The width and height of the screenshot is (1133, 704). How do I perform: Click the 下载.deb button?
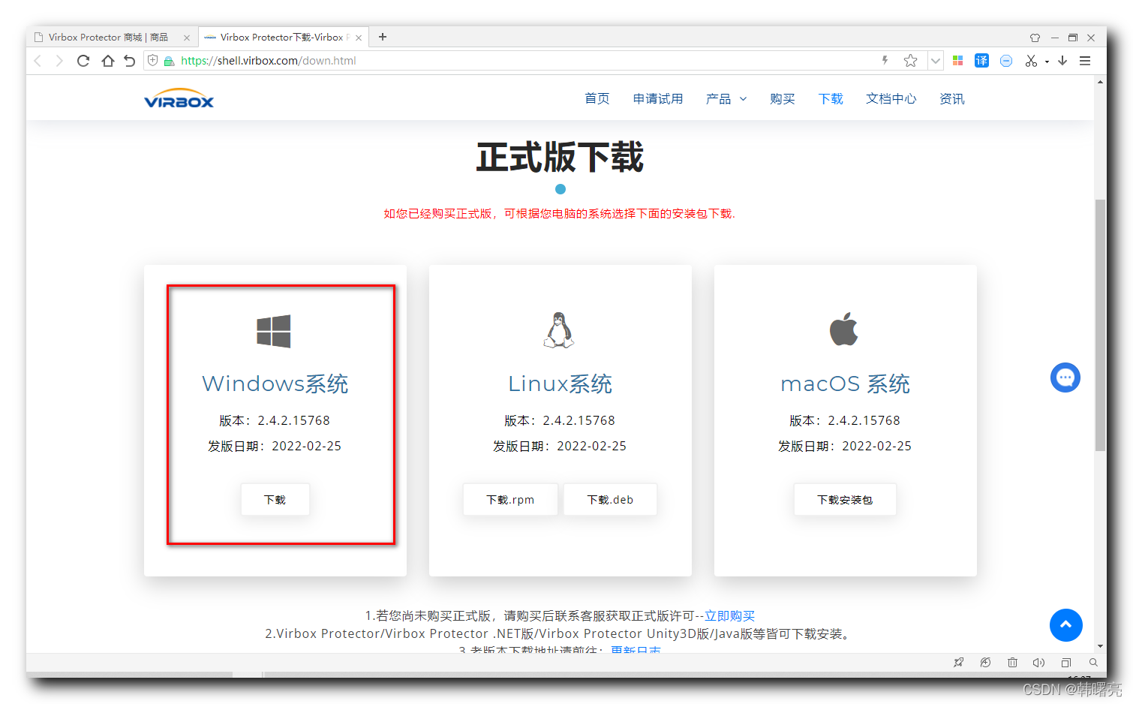click(610, 500)
